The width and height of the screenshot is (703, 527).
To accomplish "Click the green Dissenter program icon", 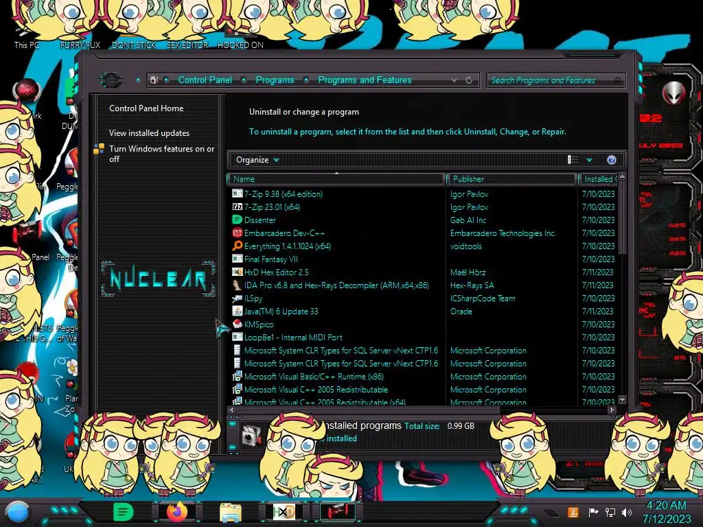I will (237, 220).
